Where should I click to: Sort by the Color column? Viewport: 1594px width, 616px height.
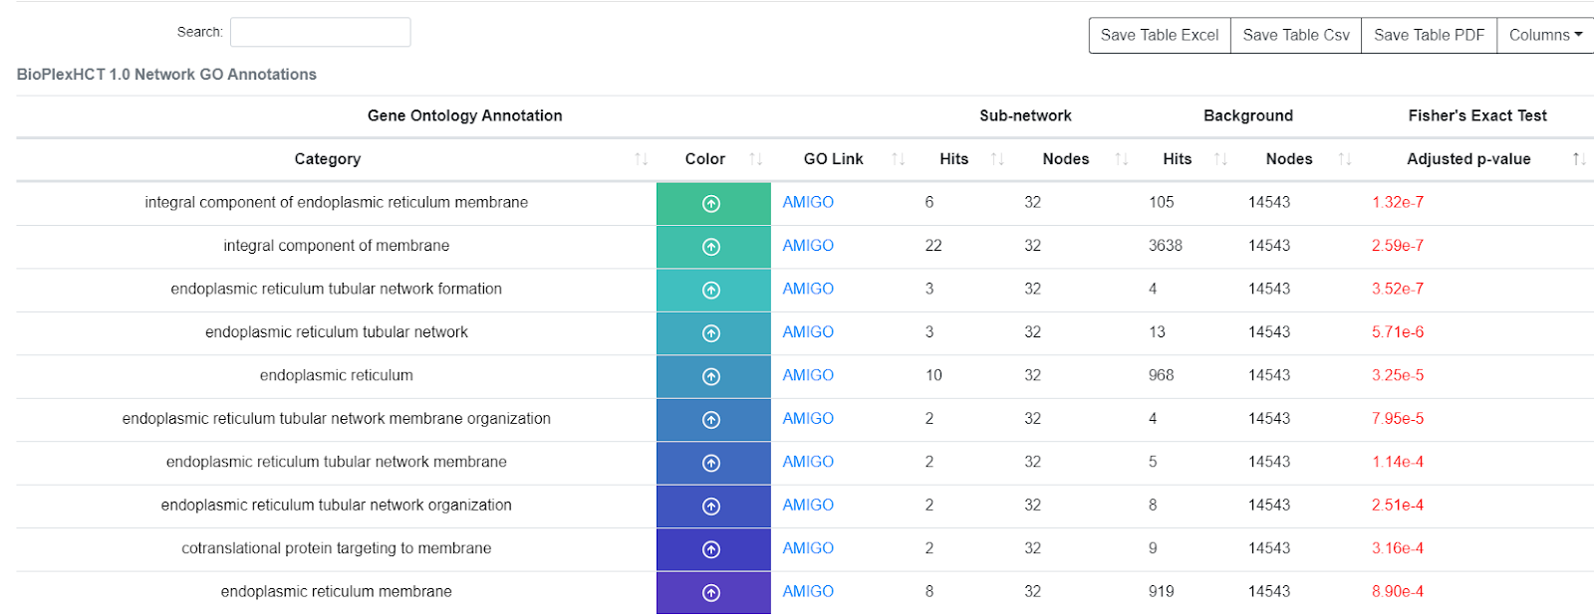pyautogui.click(x=755, y=159)
